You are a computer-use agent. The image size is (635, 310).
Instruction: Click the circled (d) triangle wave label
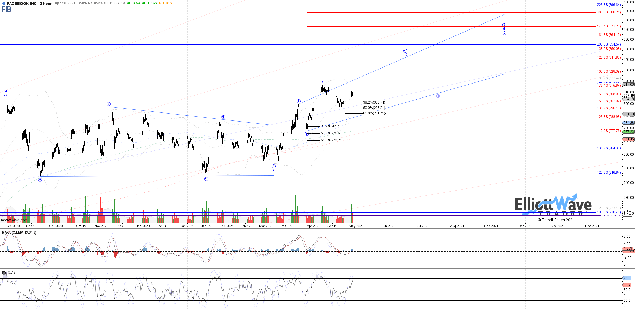pos(223,117)
